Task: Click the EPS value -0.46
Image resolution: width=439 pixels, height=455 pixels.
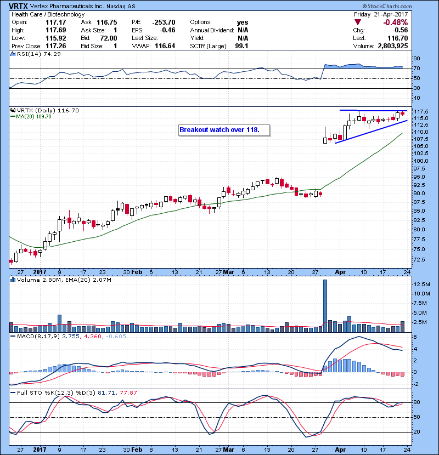Action: (x=167, y=30)
